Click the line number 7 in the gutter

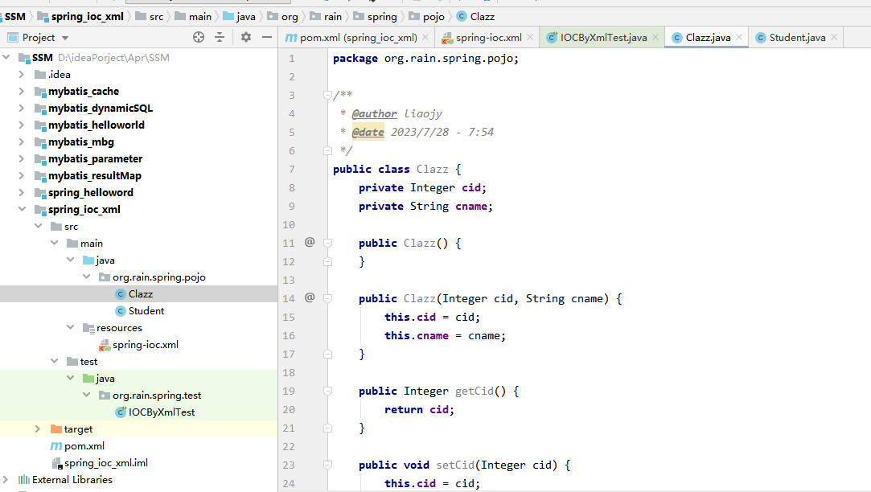tap(292, 169)
